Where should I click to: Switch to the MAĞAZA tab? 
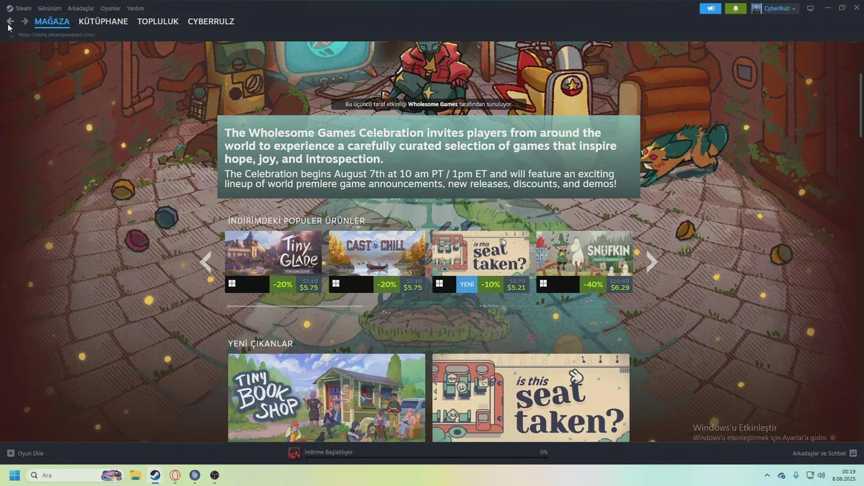(x=52, y=22)
